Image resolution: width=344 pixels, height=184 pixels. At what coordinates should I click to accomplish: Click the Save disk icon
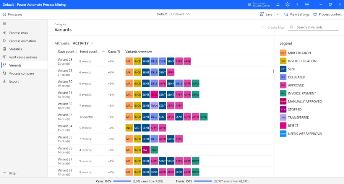point(262,14)
